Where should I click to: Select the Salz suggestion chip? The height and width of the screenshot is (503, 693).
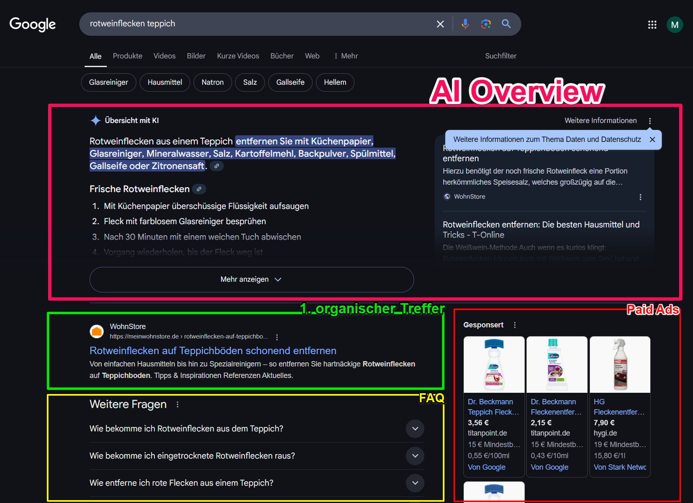pos(250,82)
